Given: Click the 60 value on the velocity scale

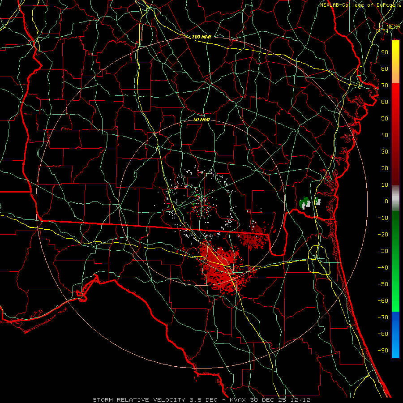Looking at the screenshot, I should pos(385,102).
